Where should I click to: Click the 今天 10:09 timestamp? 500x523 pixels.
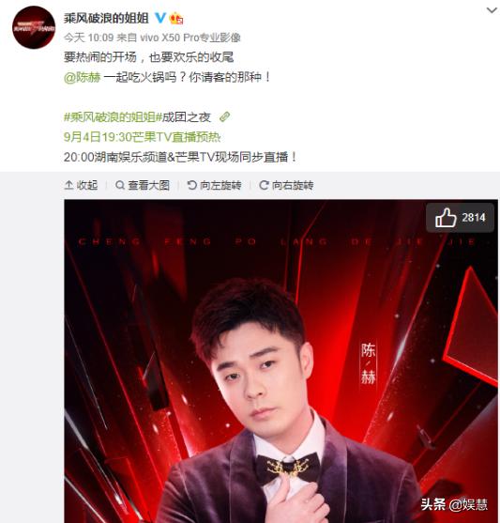[89, 38]
